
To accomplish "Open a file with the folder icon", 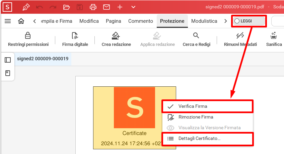I will tap(66, 7).
